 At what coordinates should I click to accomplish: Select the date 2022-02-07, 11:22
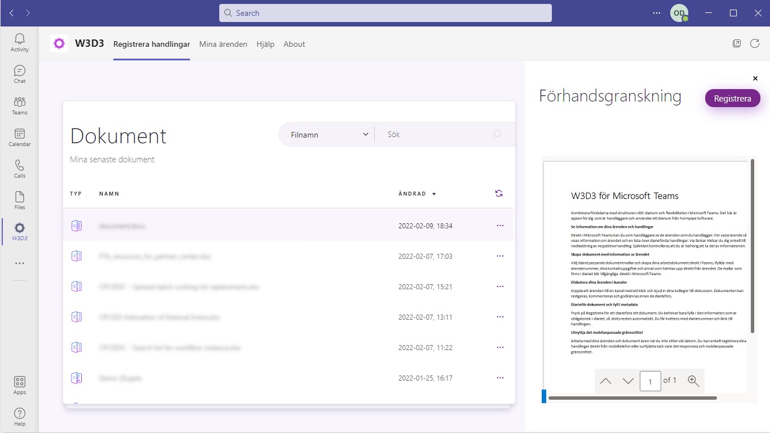(426, 348)
